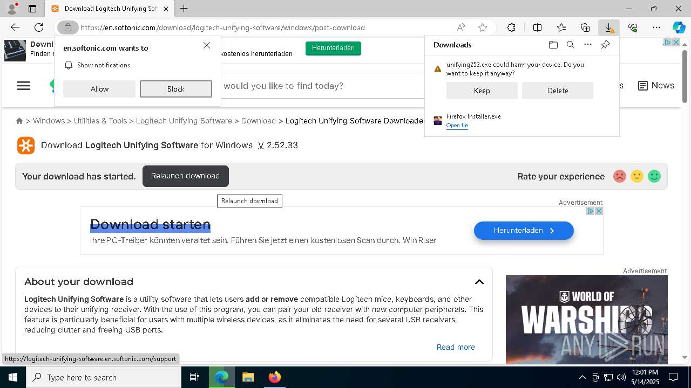Screen dimensions: 691x388
Task: Open the Windows Start menu
Action: coord(13,377)
